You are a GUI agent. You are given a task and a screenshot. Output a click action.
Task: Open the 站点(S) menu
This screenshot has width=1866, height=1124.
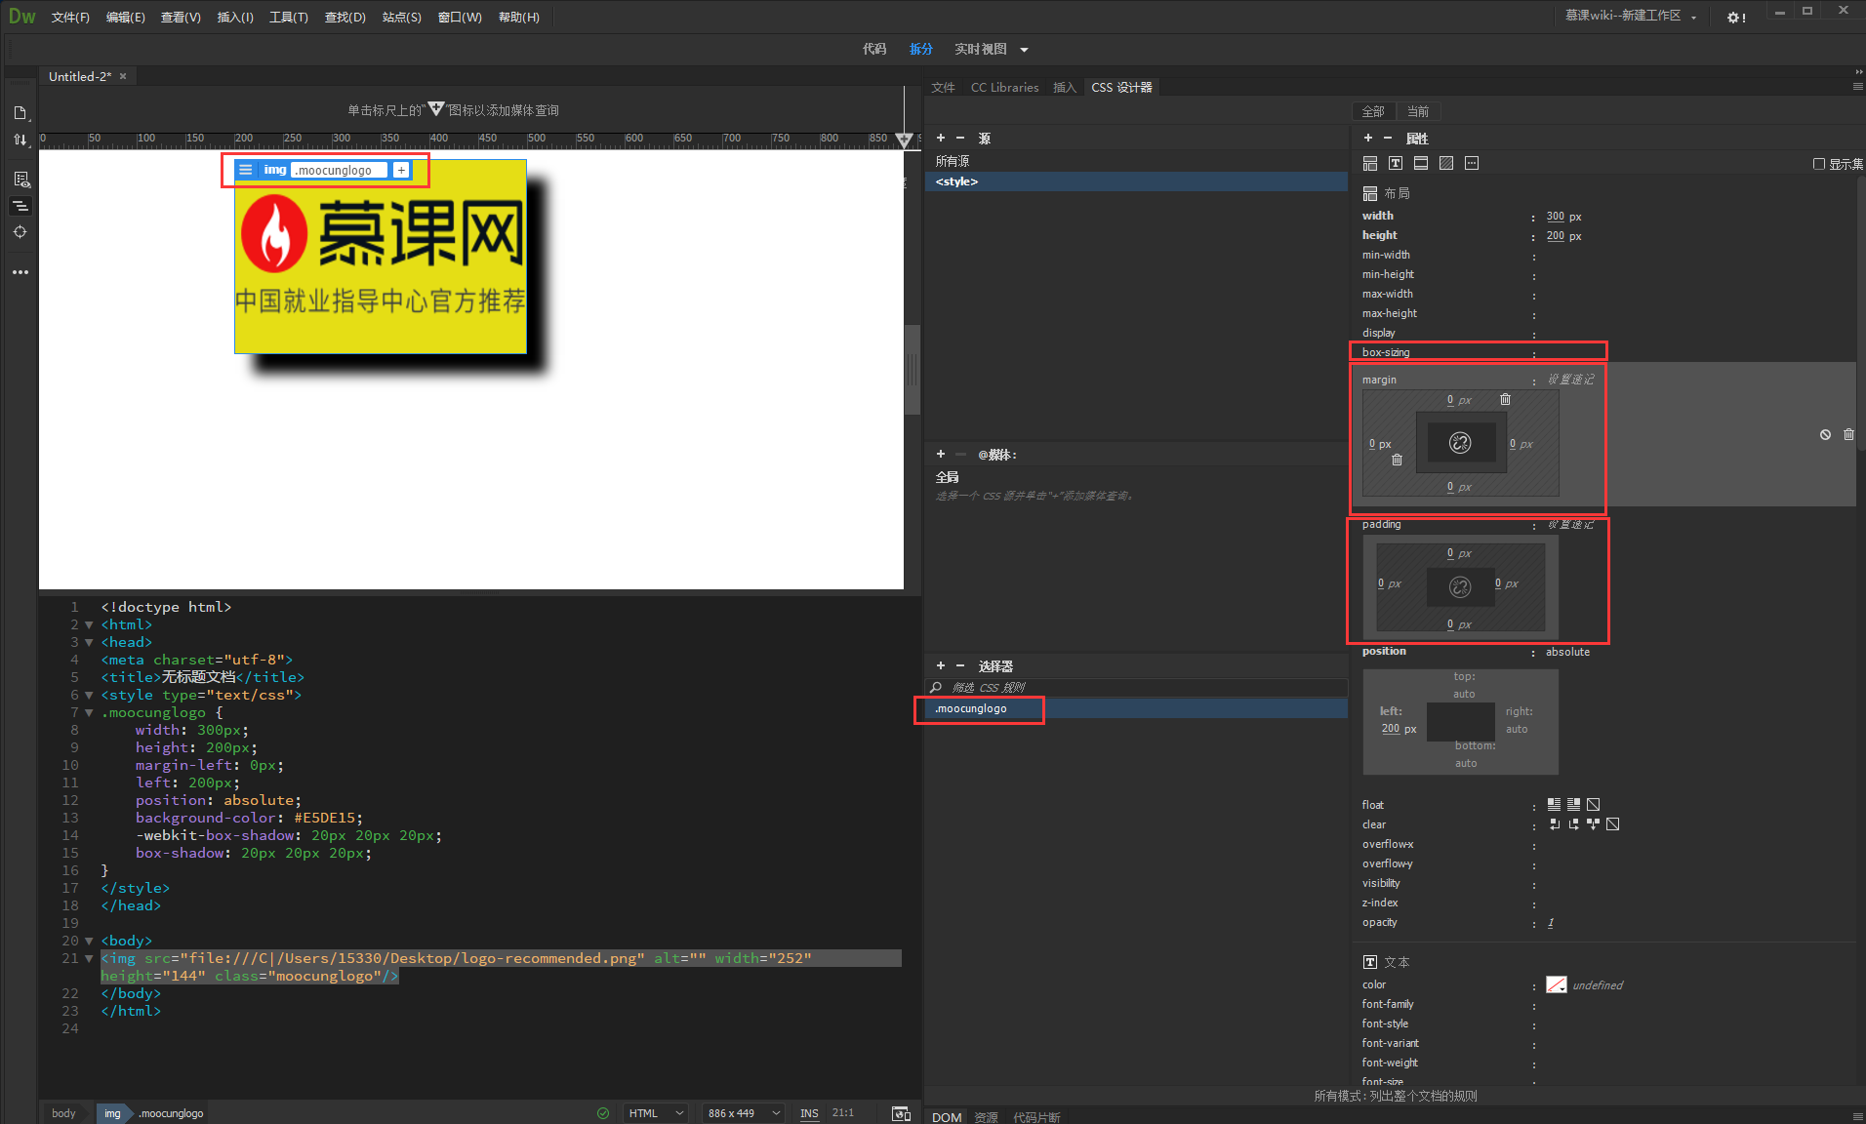pyautogui.click(x=402, y=18)
